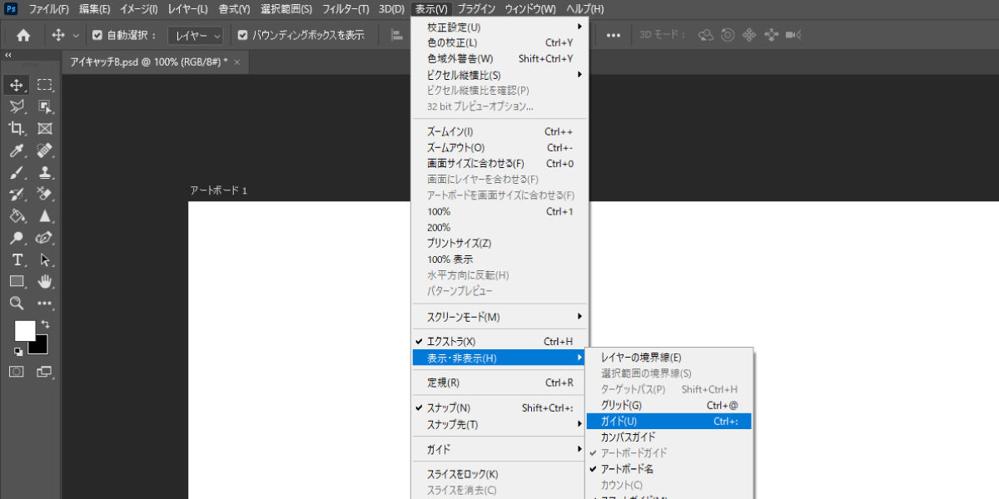
Task: Select the Pen tool
Action: 45,238
